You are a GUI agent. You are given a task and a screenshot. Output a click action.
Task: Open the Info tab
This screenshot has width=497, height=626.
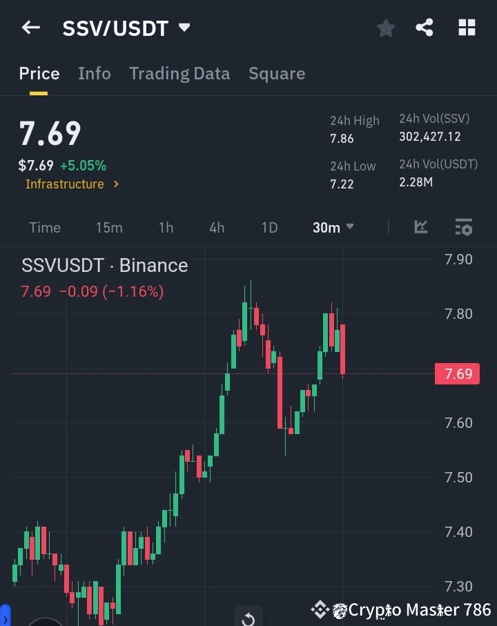tap(95, 73)
